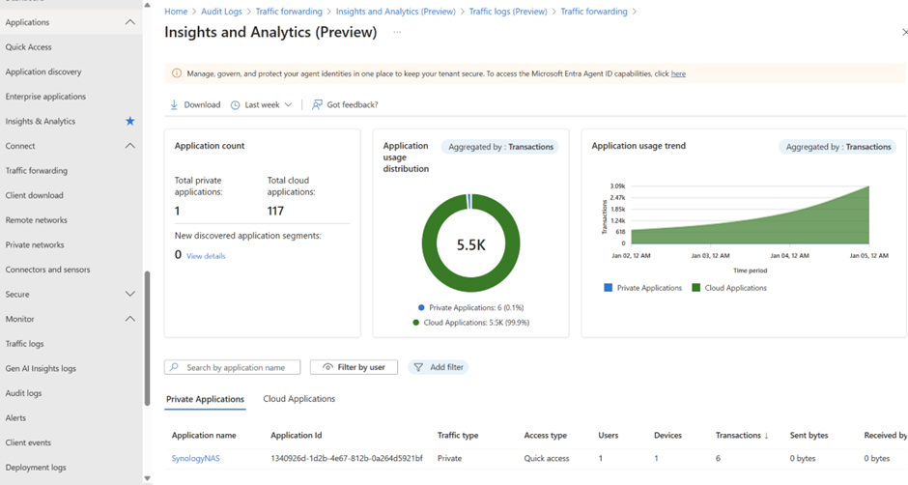This screenshot has height=485, width=908.
Task: Click the blue favorite star for Insights & Analytics
Action: click(129, 121)
